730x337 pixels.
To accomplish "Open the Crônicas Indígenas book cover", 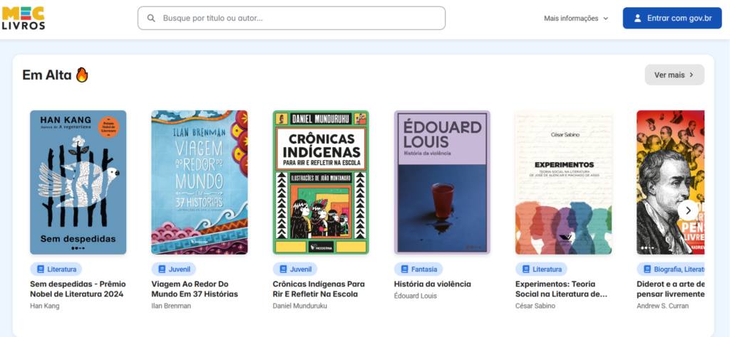I will (321, 182).
